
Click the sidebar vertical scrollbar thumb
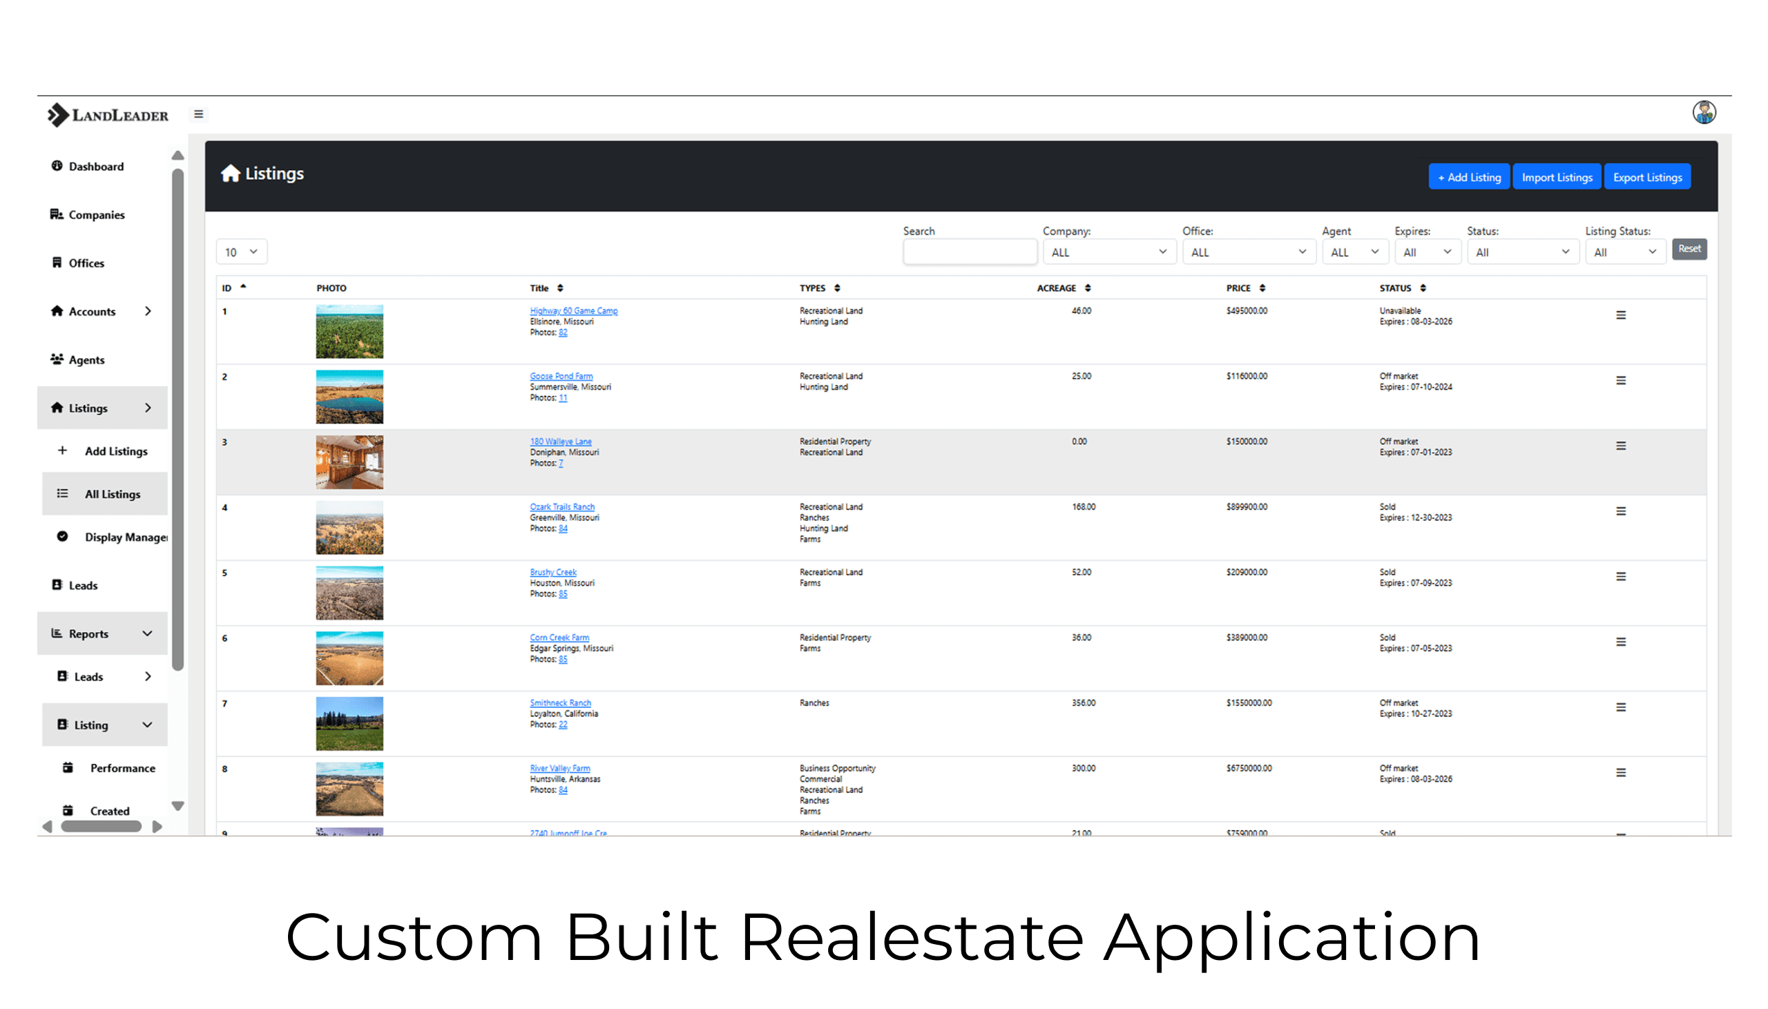177,419
